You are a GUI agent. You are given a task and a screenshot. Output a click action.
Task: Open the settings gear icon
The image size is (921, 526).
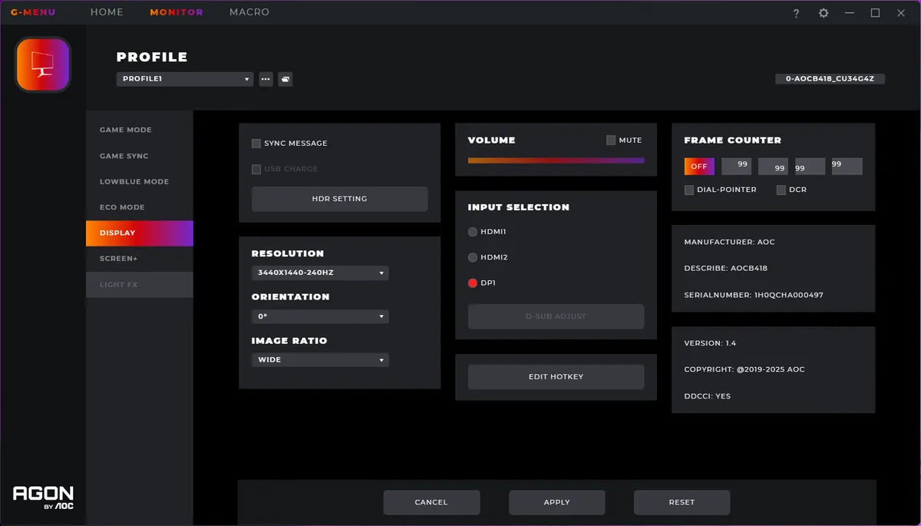click(824, 13)
